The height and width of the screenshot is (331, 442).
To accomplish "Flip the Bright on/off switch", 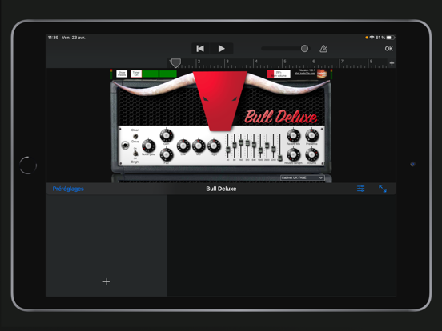I will [135, 154].
